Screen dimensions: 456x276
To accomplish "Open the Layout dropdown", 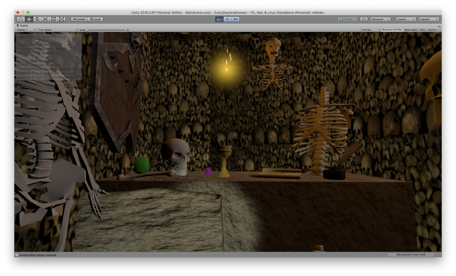I will click(429, 19).
